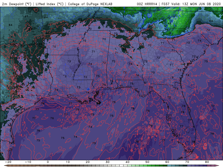Click the "00Z HRRRV4" model run label

click(x=147, y=4)
